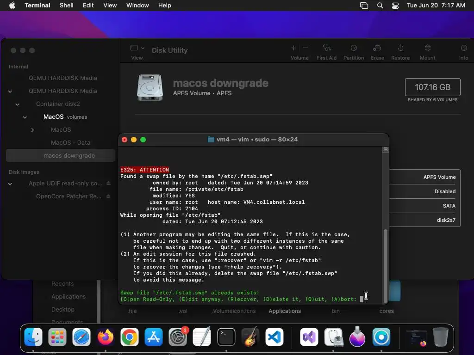The height and width of the screenshot is (355, 474).
Task: Click the Terminal vertical scrollbar
Action: pos(385,266)
